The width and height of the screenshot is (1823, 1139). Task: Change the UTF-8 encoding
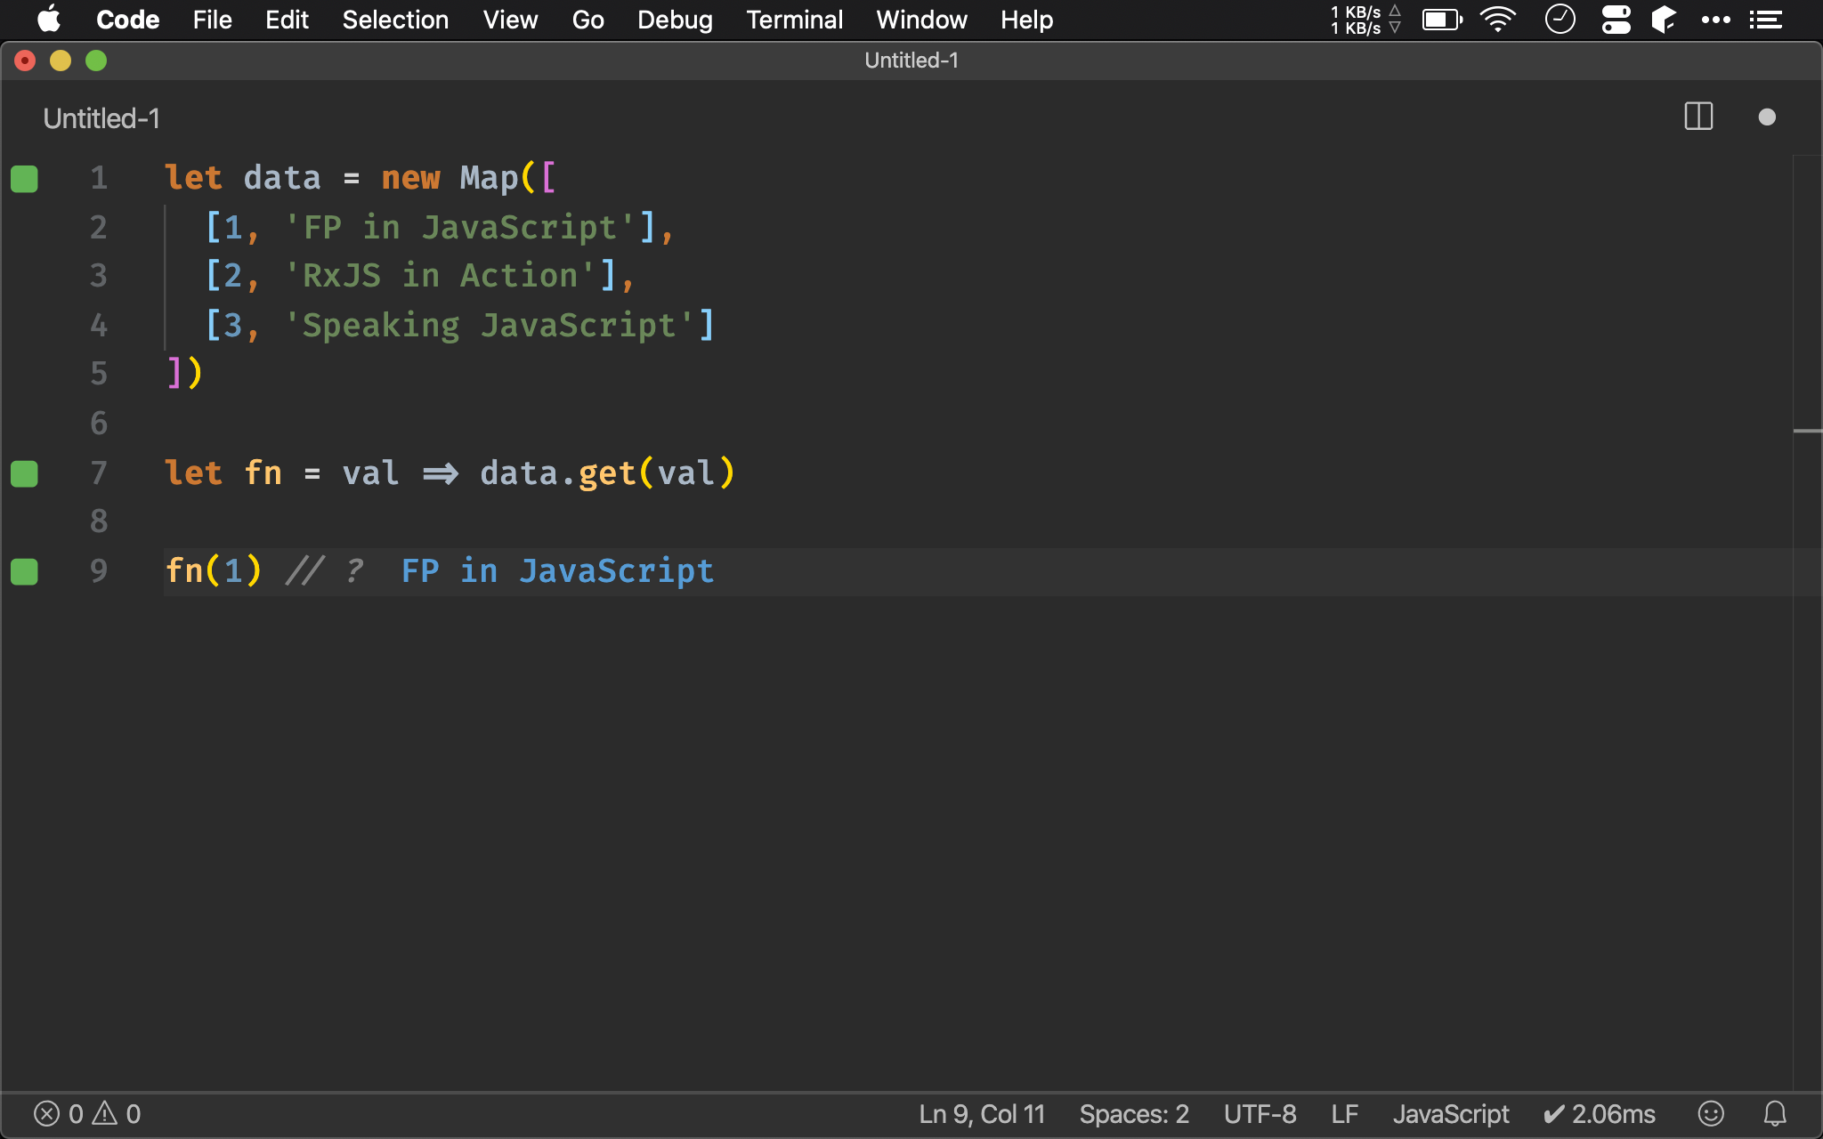tap(1260, 1114)
